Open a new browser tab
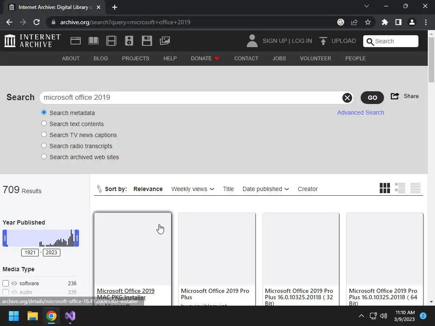The height and width of the screenshot is (326, 435). click(x=115, y=7)
